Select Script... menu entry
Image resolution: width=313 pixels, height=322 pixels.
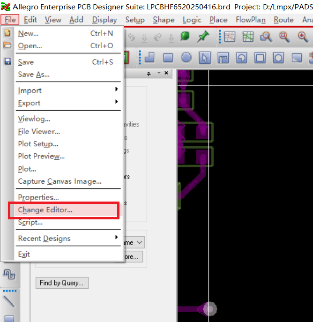click(x=68, y=222)
